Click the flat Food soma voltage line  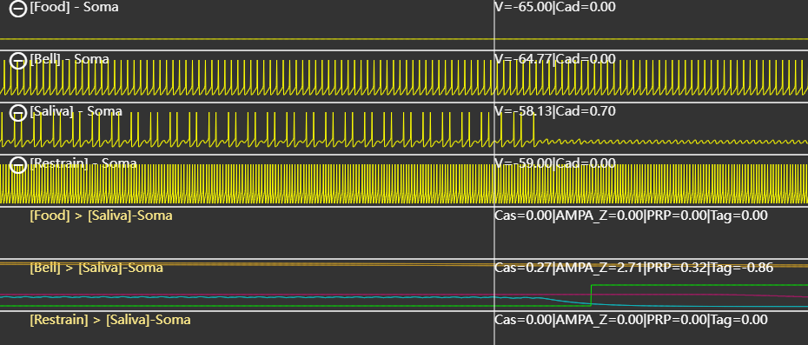coord(404,39)
